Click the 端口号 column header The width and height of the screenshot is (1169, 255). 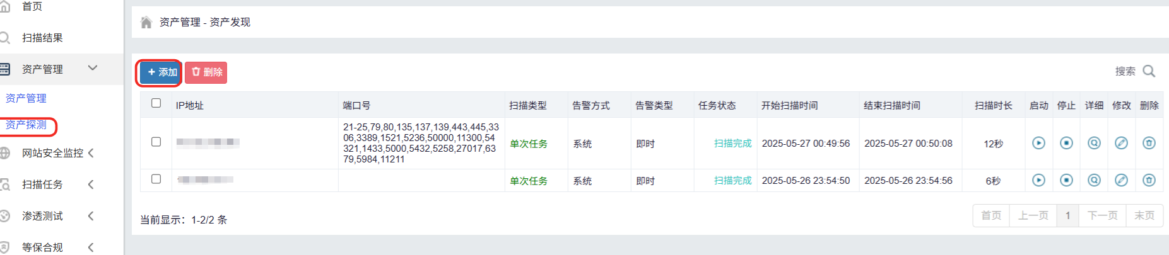pos(356,106)
